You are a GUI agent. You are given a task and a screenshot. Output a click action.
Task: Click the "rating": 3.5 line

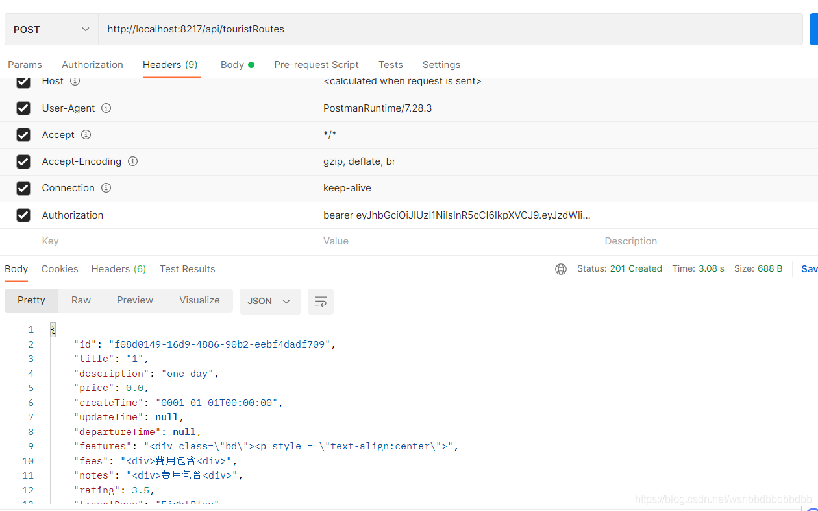tap(114, 490)
